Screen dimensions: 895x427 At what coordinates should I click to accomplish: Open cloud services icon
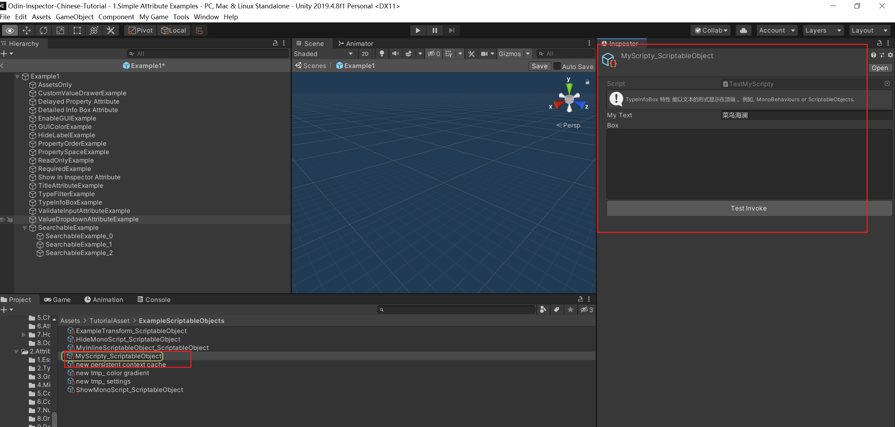[x=743, y=30]
